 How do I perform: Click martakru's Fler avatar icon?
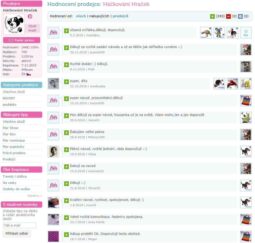click(x=53, y=33)
